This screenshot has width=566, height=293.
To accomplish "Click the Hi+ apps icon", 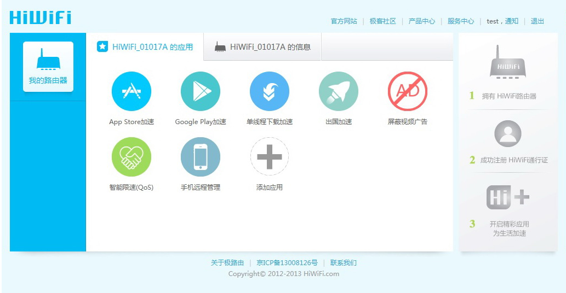I will point(508,197).
